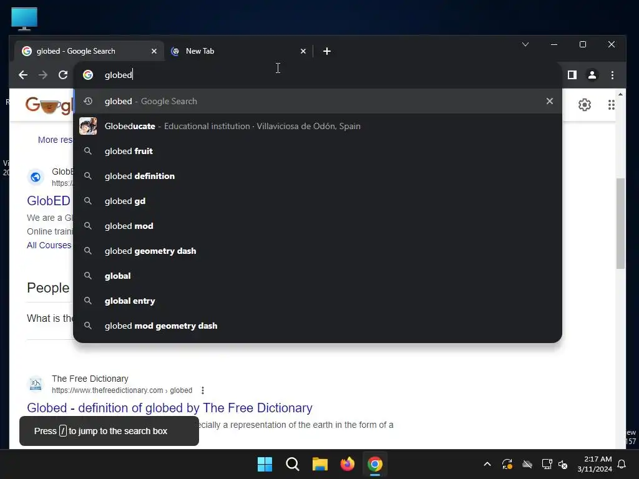The height and width of the screenshot is (479, 639).
Task: Click The Free Dictionary site favicon
Action: [36, 384]
